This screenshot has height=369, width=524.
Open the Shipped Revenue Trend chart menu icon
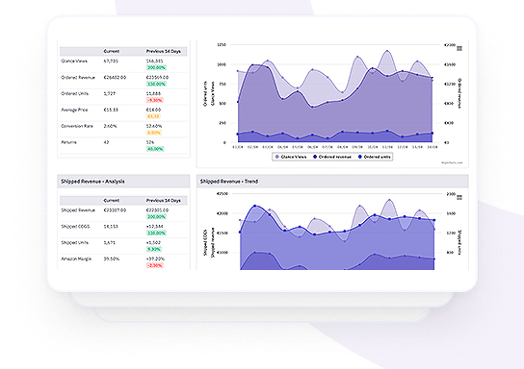coord(459,198)
